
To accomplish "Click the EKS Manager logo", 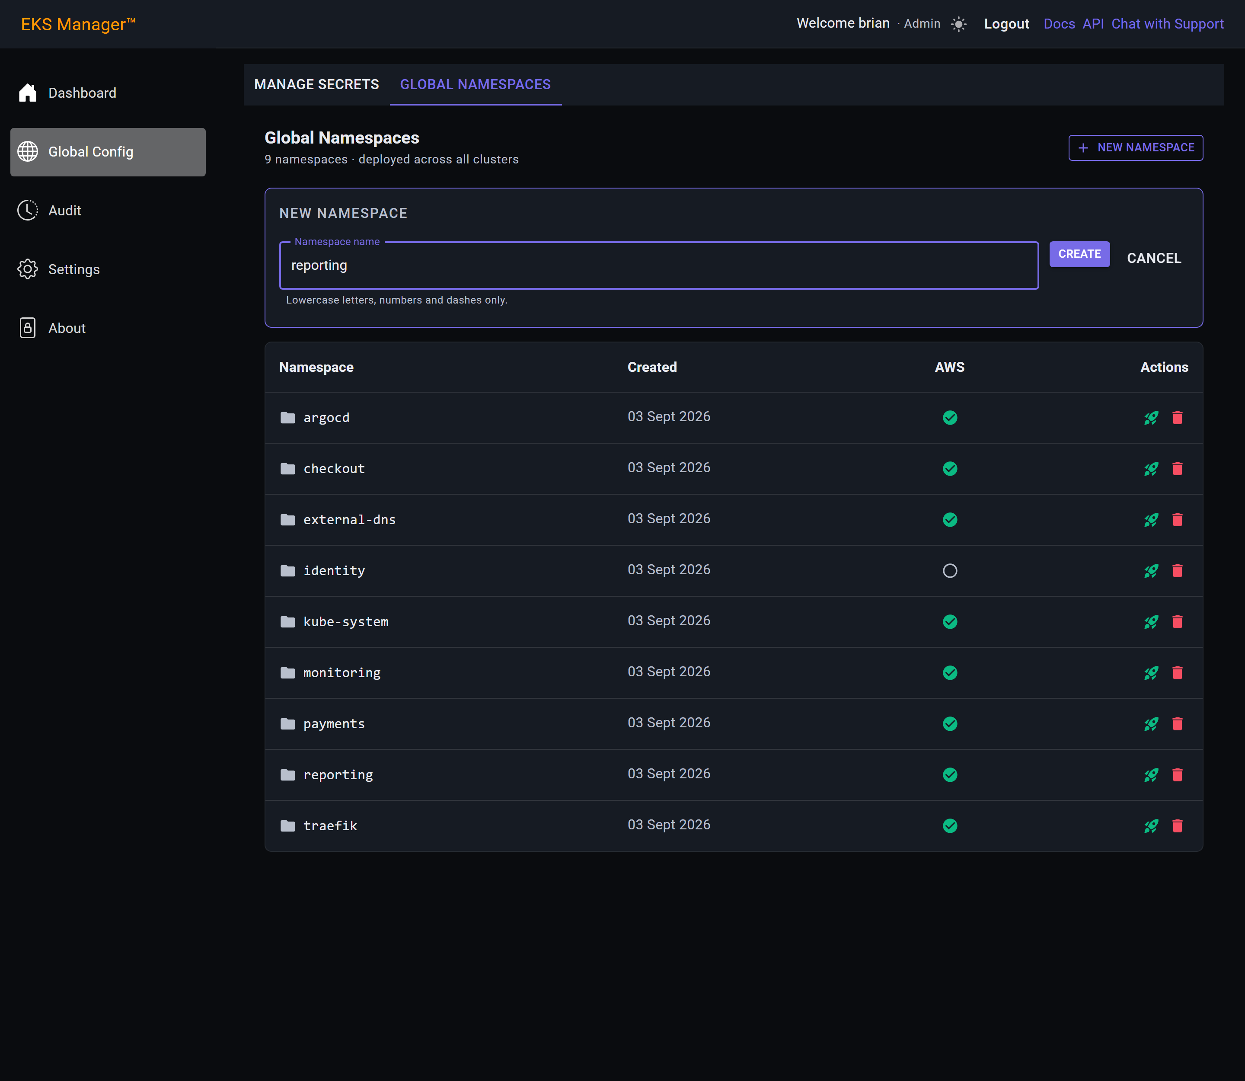I will tap(78, 24).
